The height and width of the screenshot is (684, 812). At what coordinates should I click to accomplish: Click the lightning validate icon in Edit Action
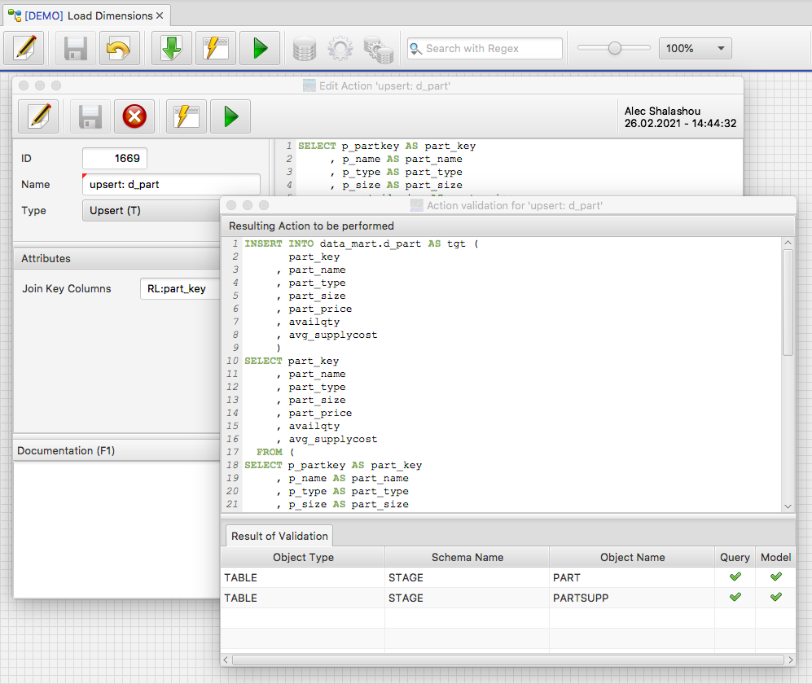[x=187, y=117]
